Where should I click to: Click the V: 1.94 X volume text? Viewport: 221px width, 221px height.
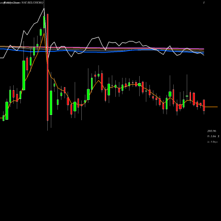213,137
